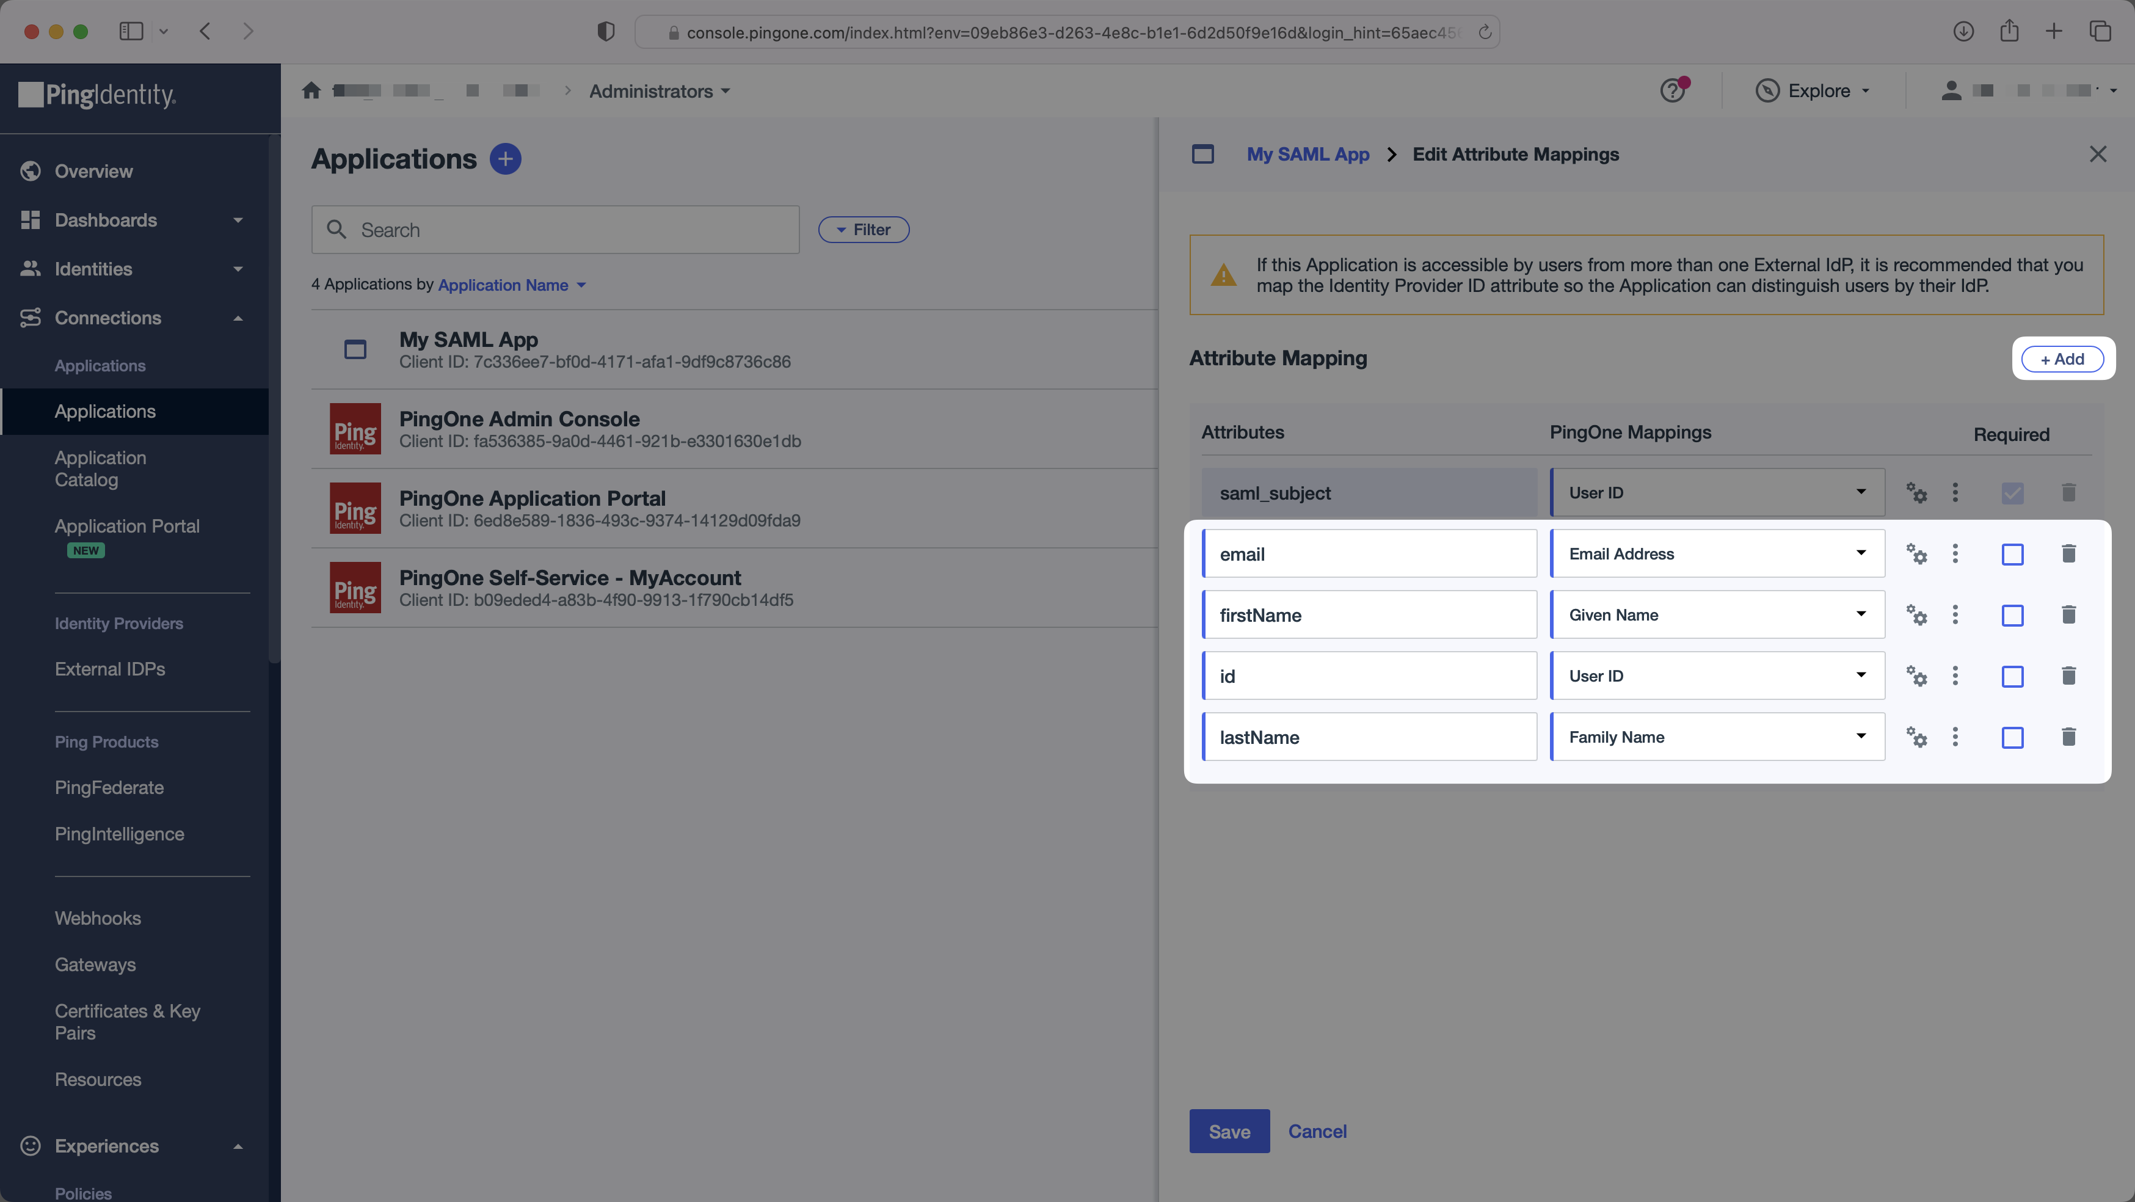This screenshot has height=1202, width=2135.
Task: Click trash icon for id attribute
Action: tap(2068, 676)
